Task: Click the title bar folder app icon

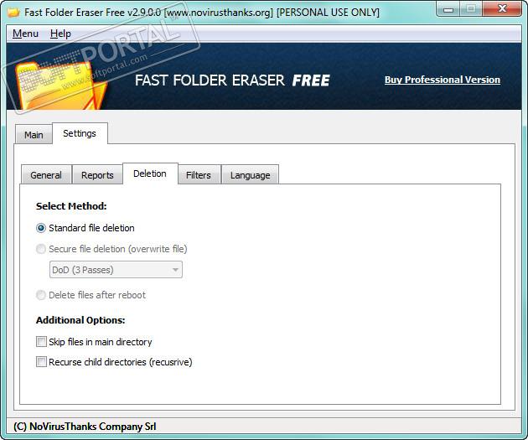Action: click(x=13, y=13)
